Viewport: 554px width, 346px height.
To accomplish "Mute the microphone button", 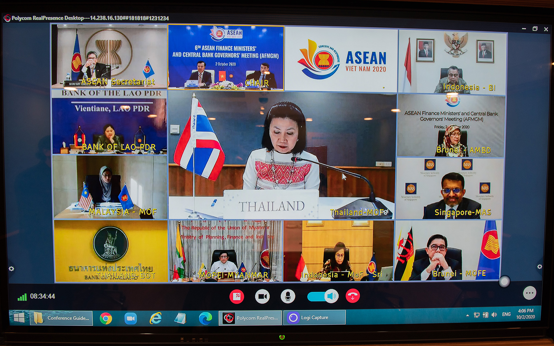I will [x=288, y=296].
